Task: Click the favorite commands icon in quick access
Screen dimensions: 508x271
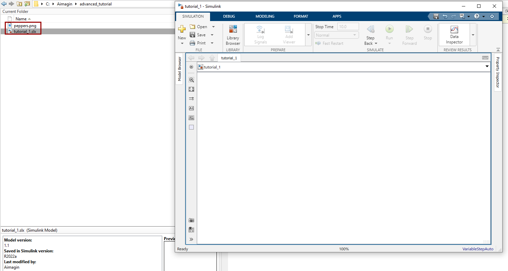Action: pyautogui.click(x=462, y=16)
